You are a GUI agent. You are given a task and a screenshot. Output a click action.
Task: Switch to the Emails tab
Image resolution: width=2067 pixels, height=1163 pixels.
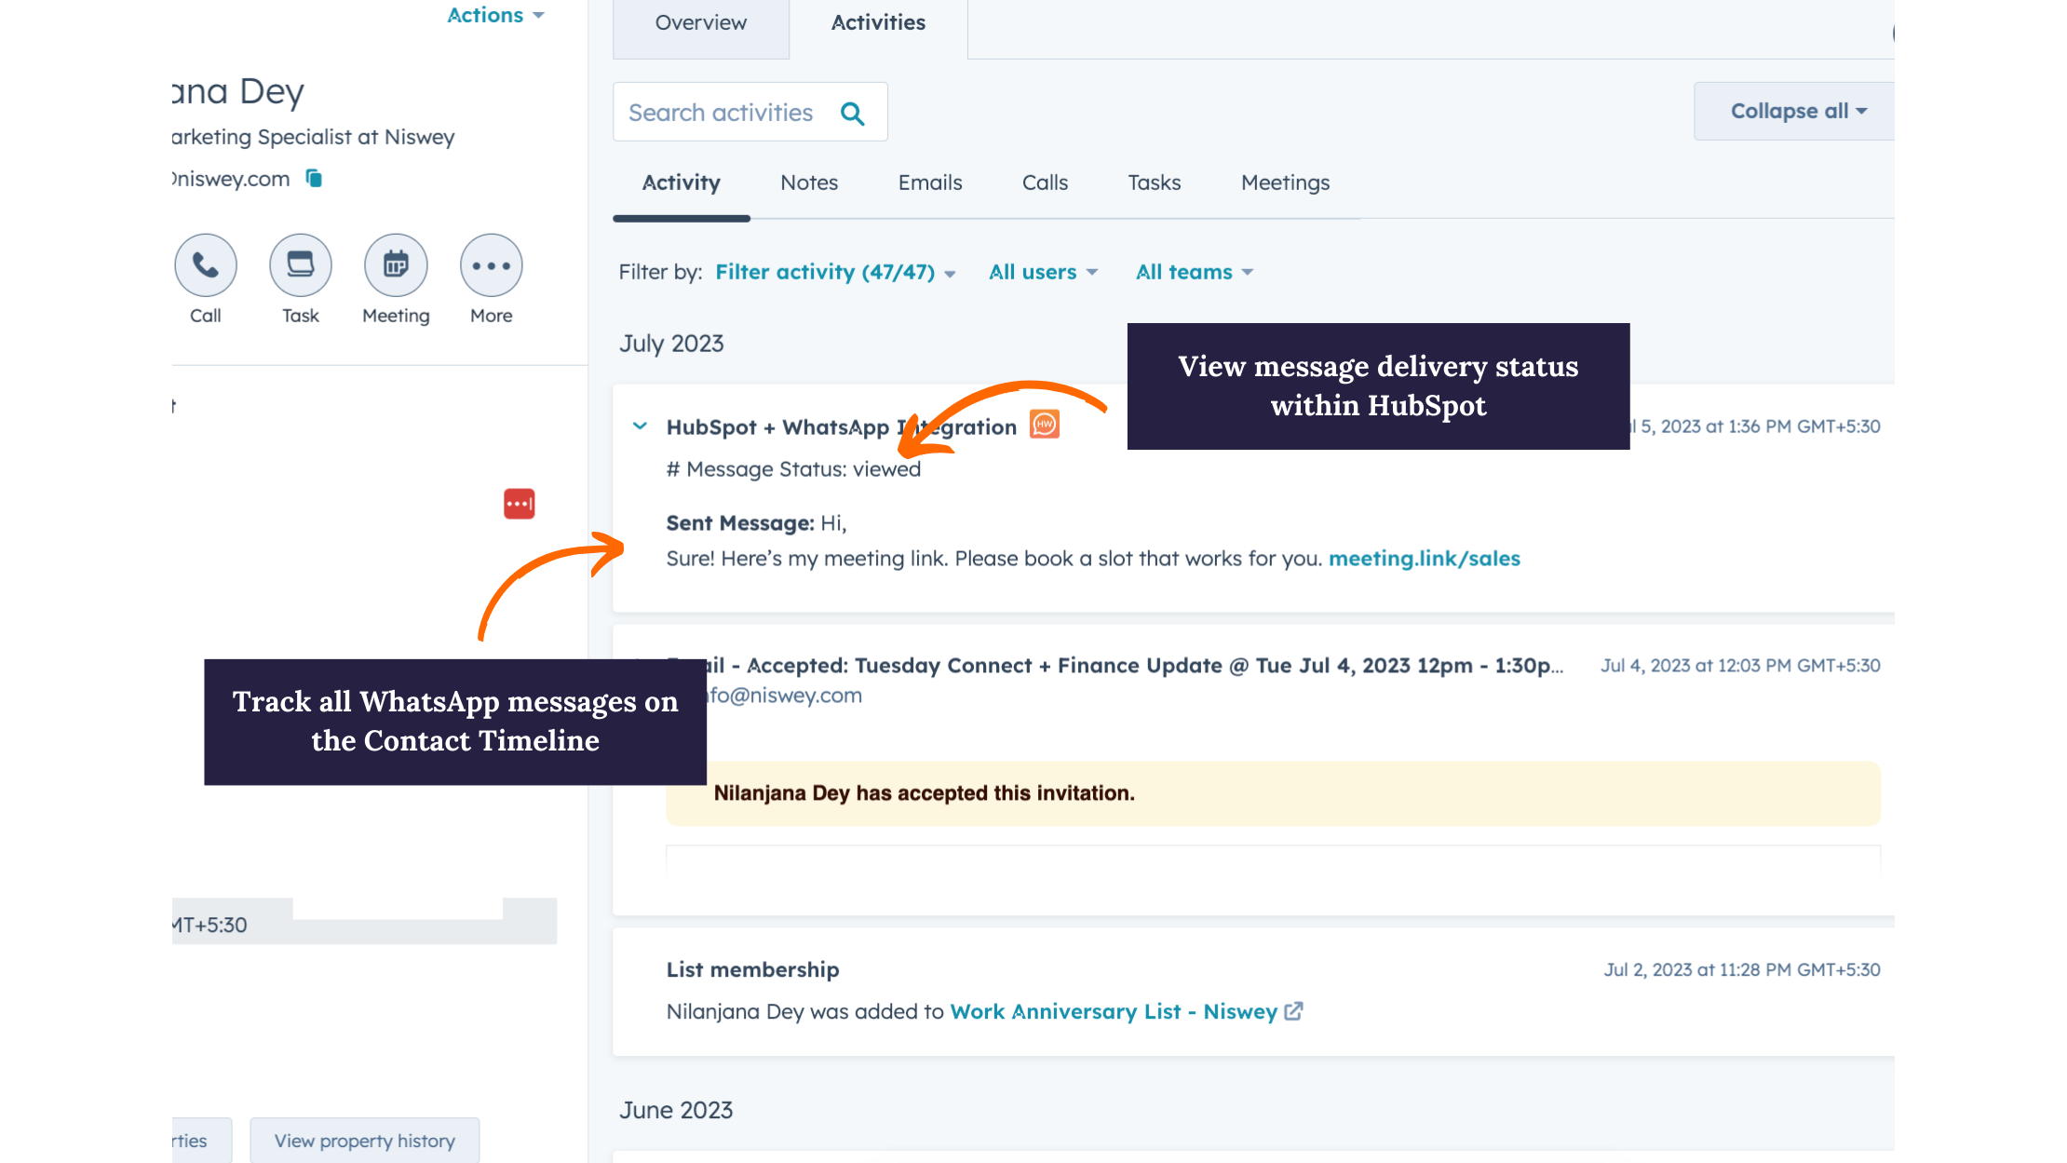[929, 183]
